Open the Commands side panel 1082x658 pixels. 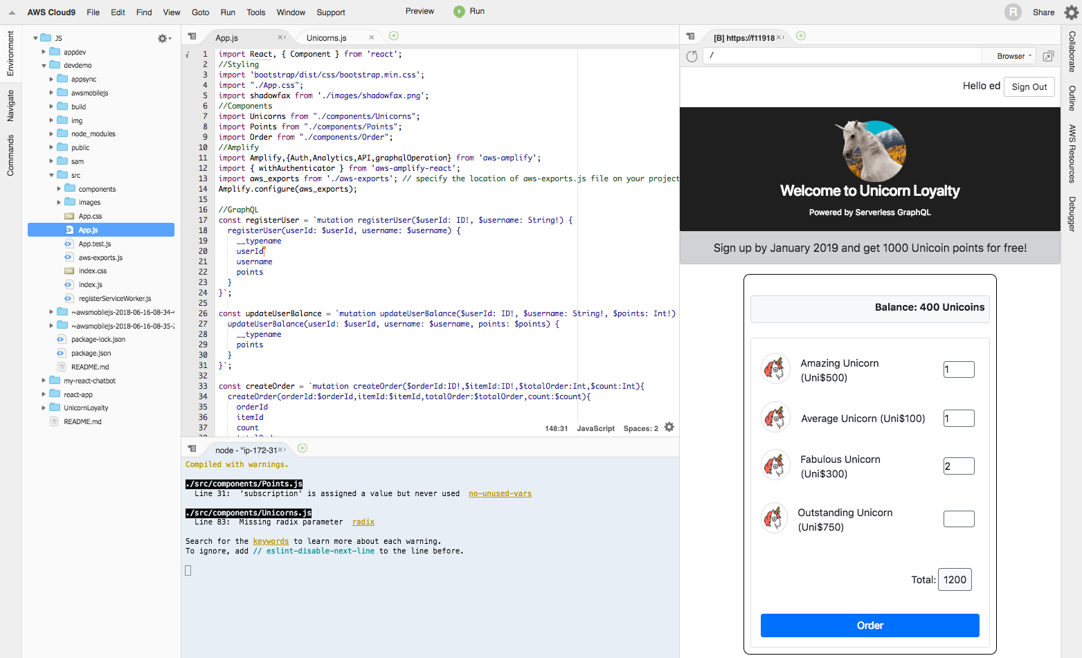[10, 156]
